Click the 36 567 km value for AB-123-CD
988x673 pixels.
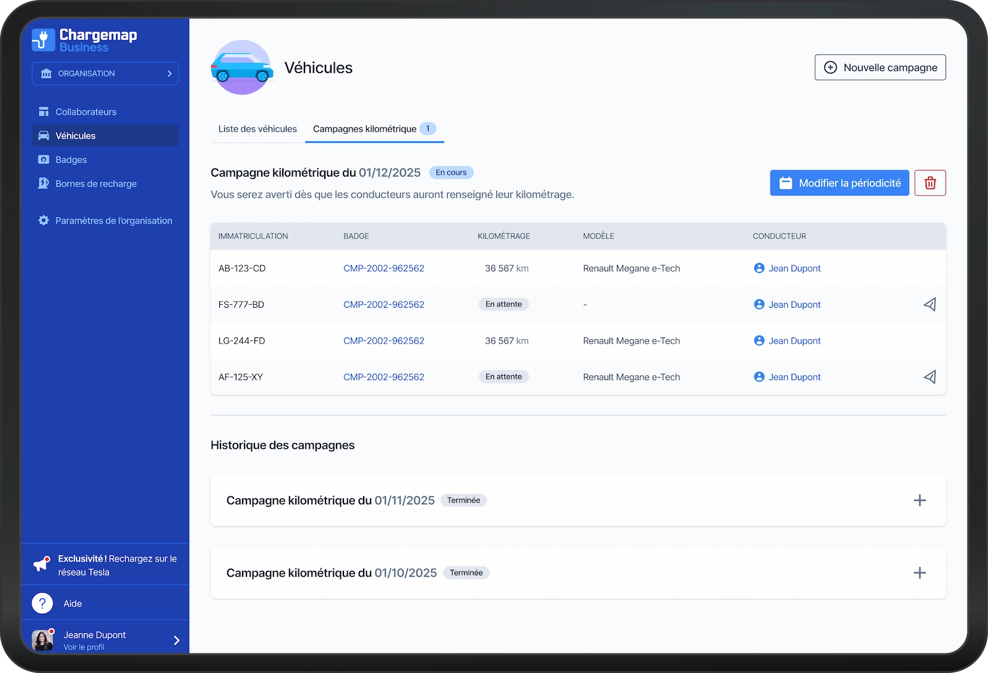click(x=506, y=268)
